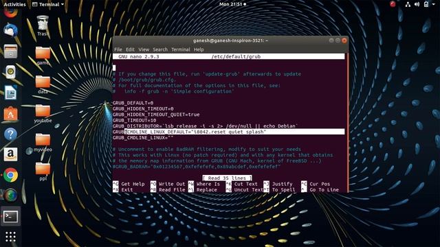The image size is (440, 247).
Task: Maximize the terminal window
Action: (338, 40)
